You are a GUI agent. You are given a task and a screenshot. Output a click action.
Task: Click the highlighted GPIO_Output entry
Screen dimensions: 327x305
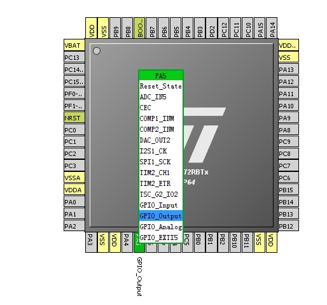coord(161,216)
